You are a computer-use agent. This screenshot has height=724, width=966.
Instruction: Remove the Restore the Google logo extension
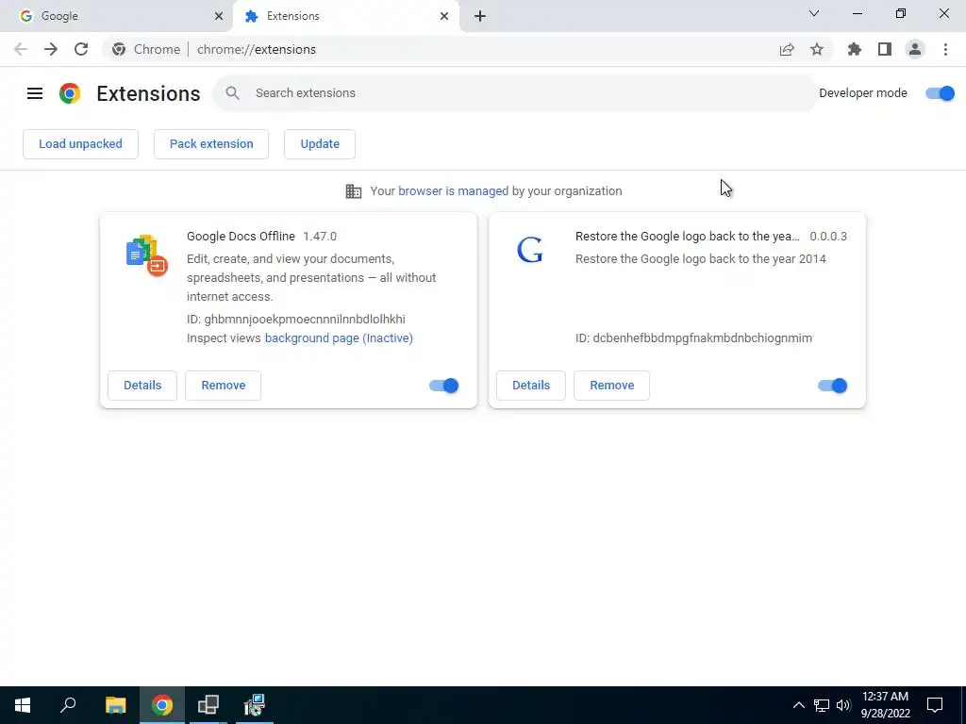[x=611, y=386]
